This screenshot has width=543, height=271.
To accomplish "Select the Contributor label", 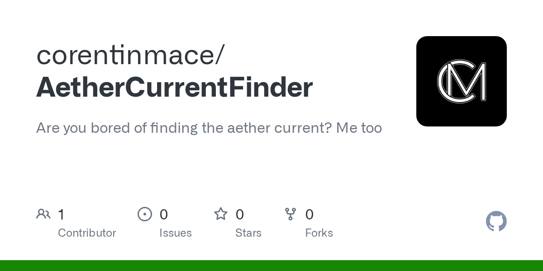I will (87, 233).
